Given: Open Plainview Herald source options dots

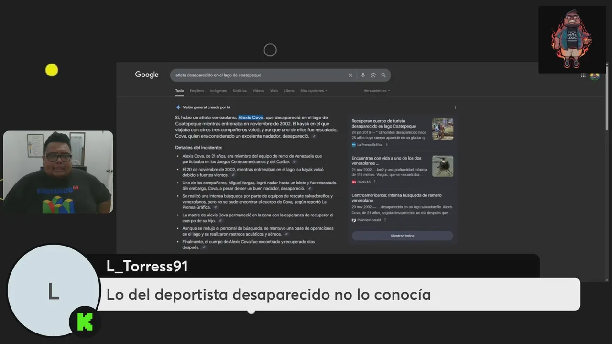Looking at the screenshot, I should [385, 220].
